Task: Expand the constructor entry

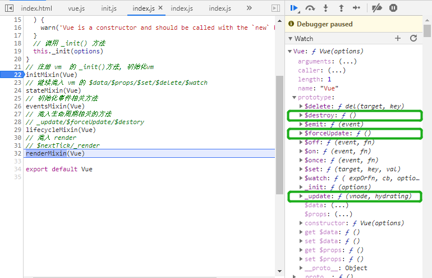Action: pyautogui.click(x=301, y=223)
